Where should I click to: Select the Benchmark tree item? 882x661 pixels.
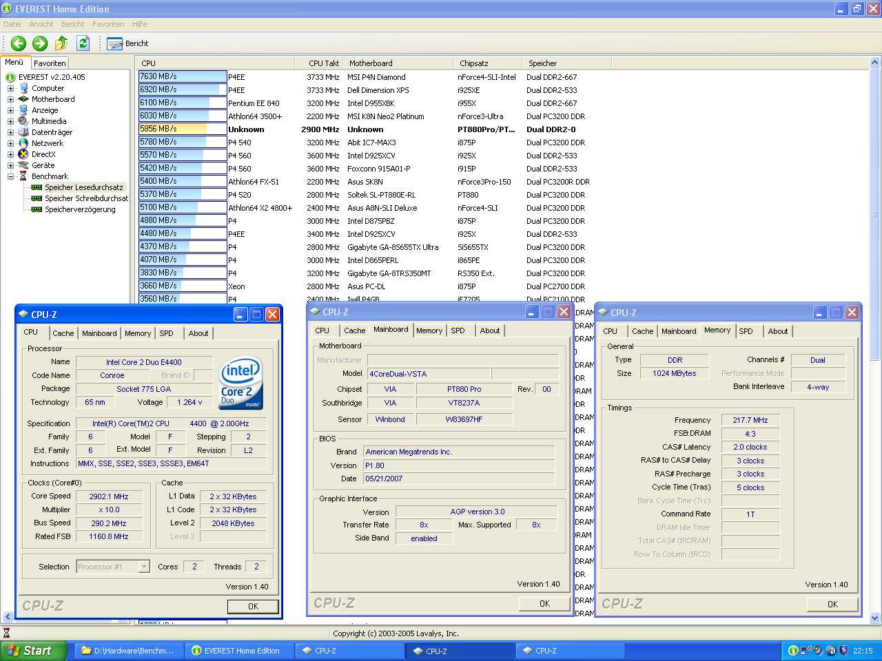click(50, 176)
